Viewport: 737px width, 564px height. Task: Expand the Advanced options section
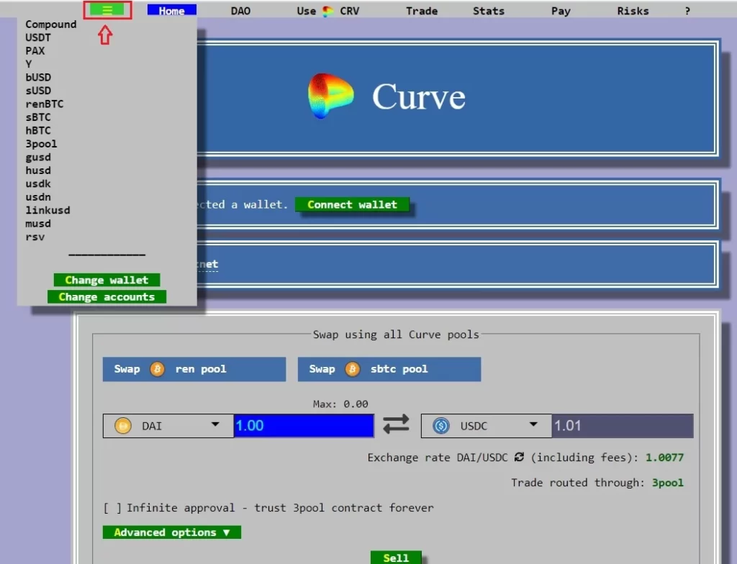pyautogui.click(x=171, y=532)
